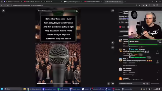Open OBS from taskbar
The height and width of the screenshot is (91, 162).
[x=97, y=89]
